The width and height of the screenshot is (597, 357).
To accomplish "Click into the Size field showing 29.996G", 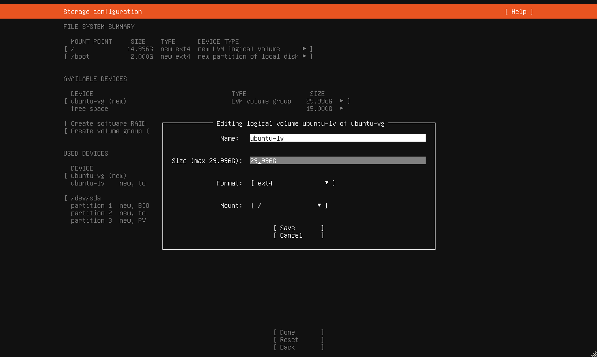I will pyautogui.click(x=337, y=161).
